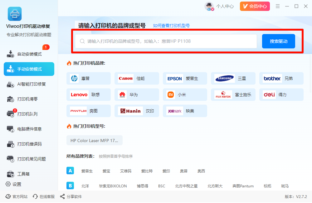This screenshot has width=312, height=203.
Task: Click the letter A index badge
Action: click(70, 171)
